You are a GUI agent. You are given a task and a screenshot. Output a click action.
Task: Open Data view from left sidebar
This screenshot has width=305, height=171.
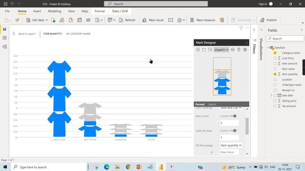pos(4,38)
